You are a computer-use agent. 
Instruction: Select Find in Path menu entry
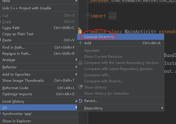(13, 47)
